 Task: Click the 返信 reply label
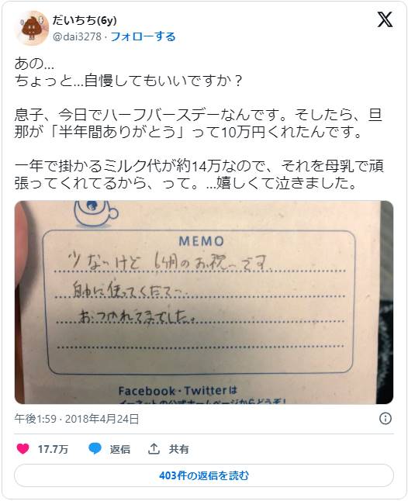pos(119,449)
